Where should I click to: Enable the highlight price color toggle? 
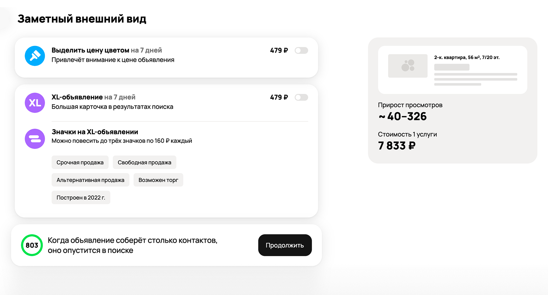[301, 51]
